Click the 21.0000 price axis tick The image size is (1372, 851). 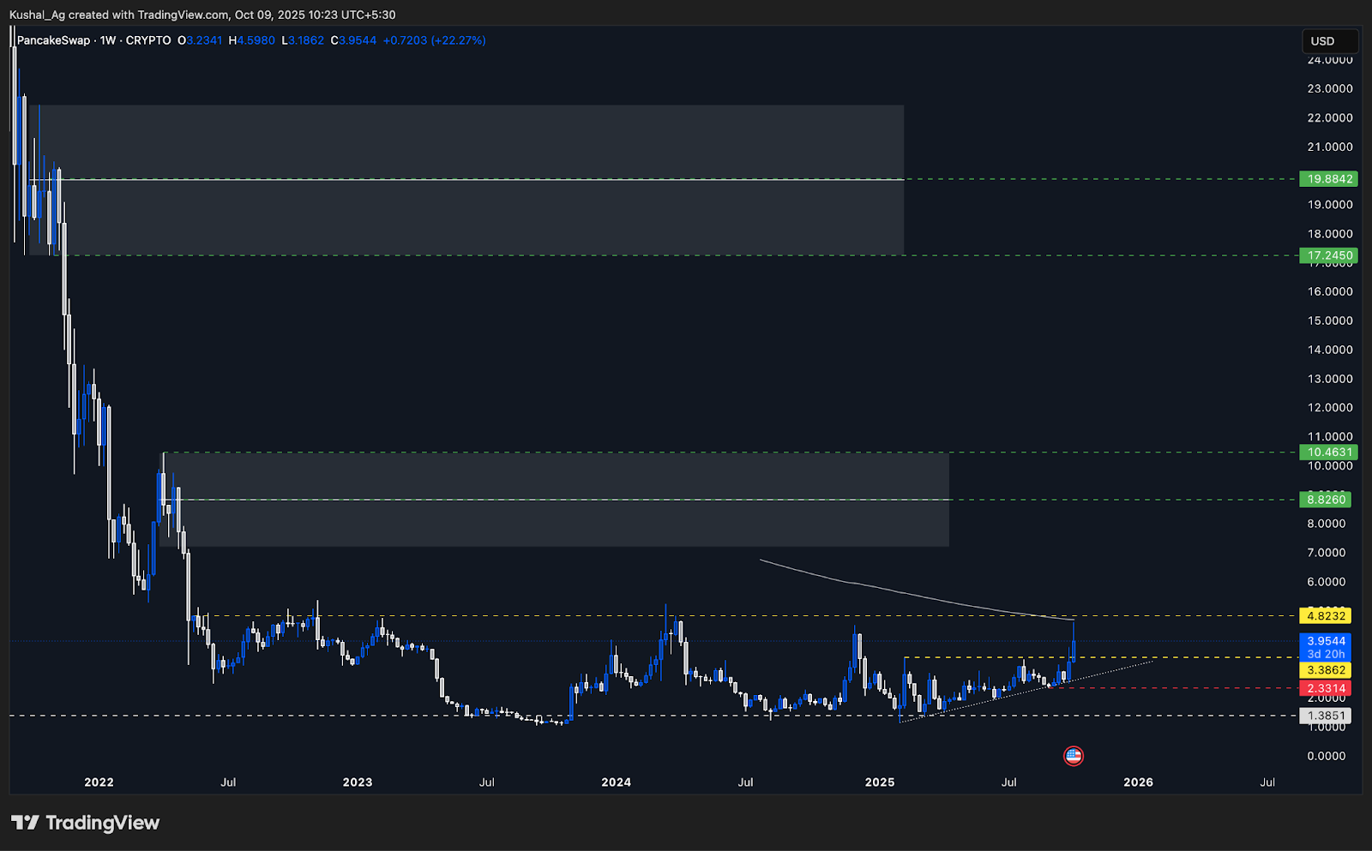click(1330, 147)
